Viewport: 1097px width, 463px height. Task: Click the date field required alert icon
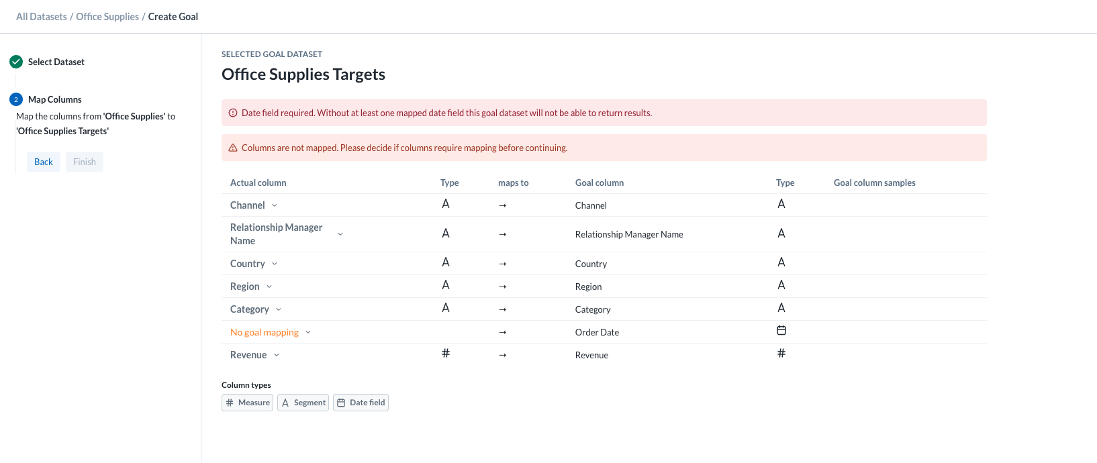[x=233, y=113]
